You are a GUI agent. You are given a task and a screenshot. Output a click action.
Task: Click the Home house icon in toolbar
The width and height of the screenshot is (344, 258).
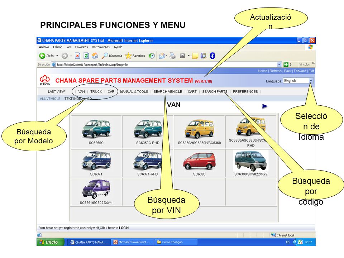pyautogui.click(x=95, y=56)
